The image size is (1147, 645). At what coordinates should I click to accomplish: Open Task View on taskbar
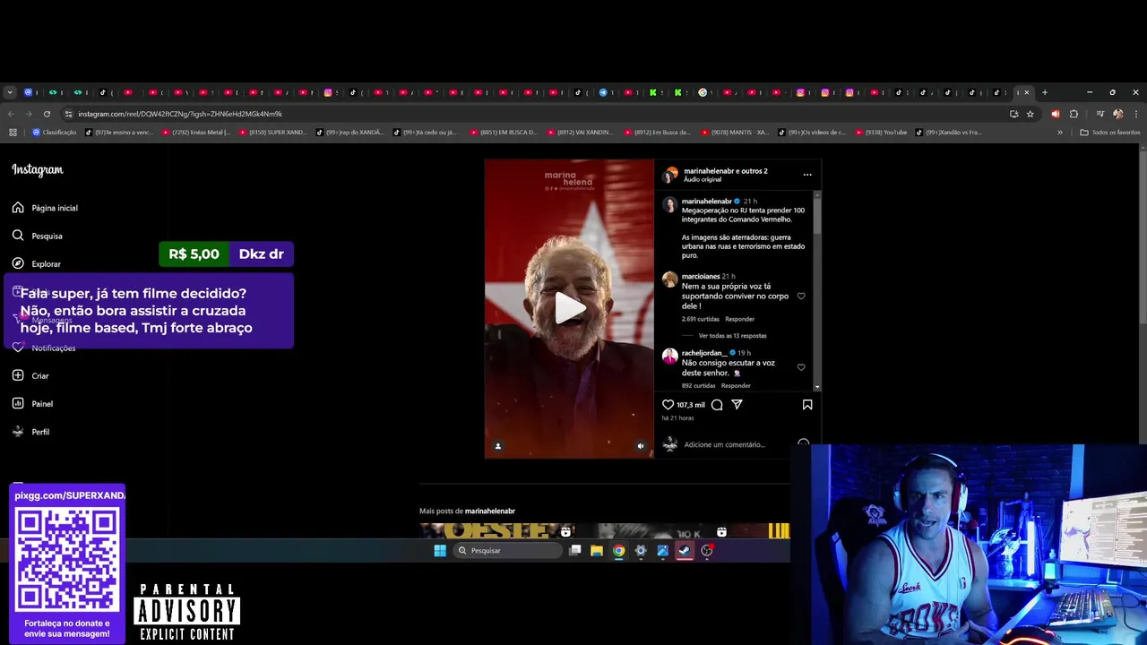(x=575, y=550)
